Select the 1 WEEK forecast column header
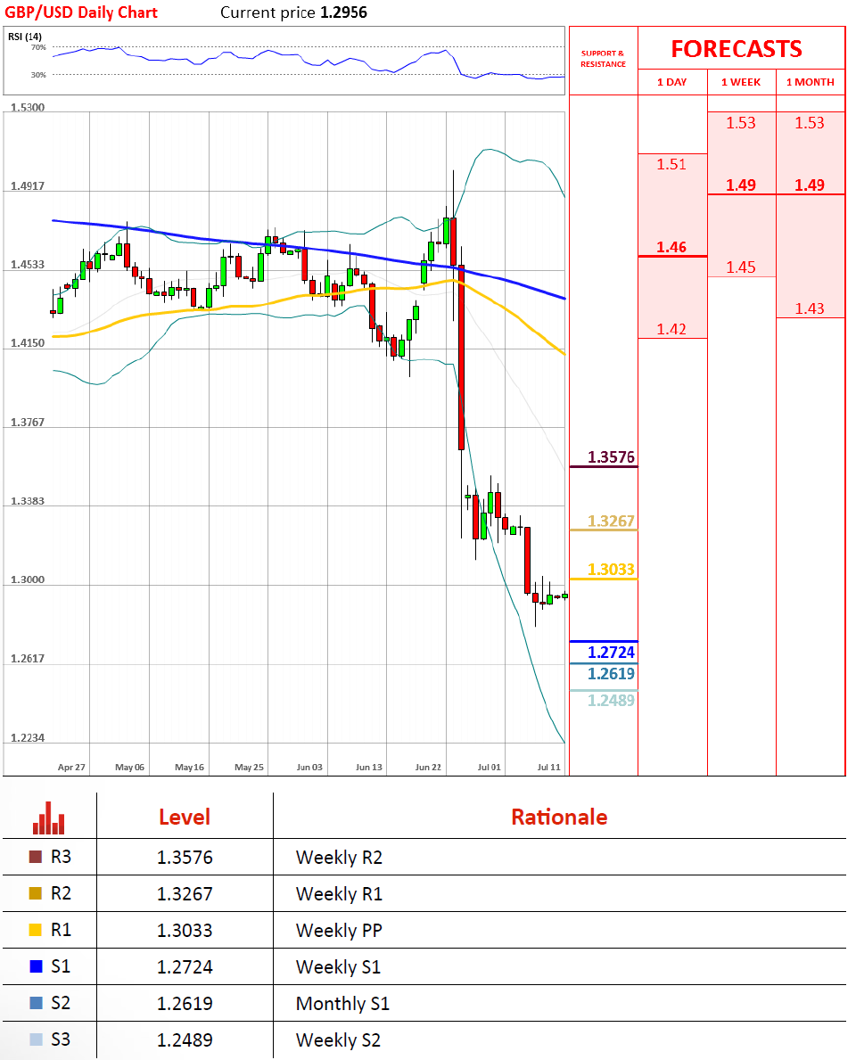Screen dimensions: 856x1060 (741, 82)
